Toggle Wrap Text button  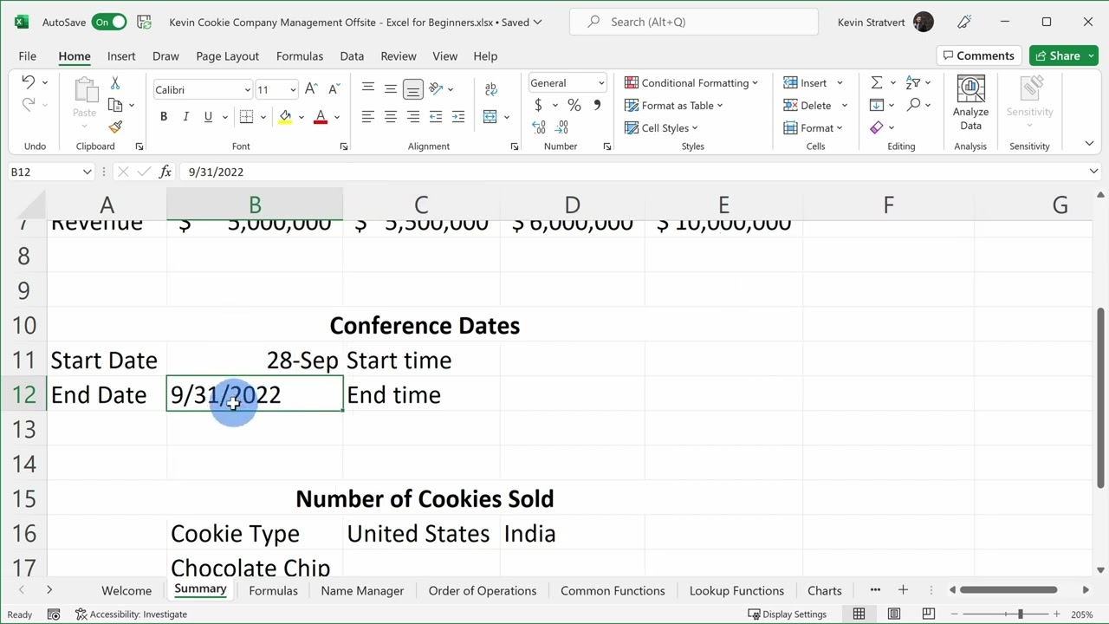click(x=491, y=88)
